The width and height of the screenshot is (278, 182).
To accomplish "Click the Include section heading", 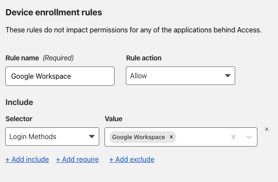I will click(x=19, y=102).
